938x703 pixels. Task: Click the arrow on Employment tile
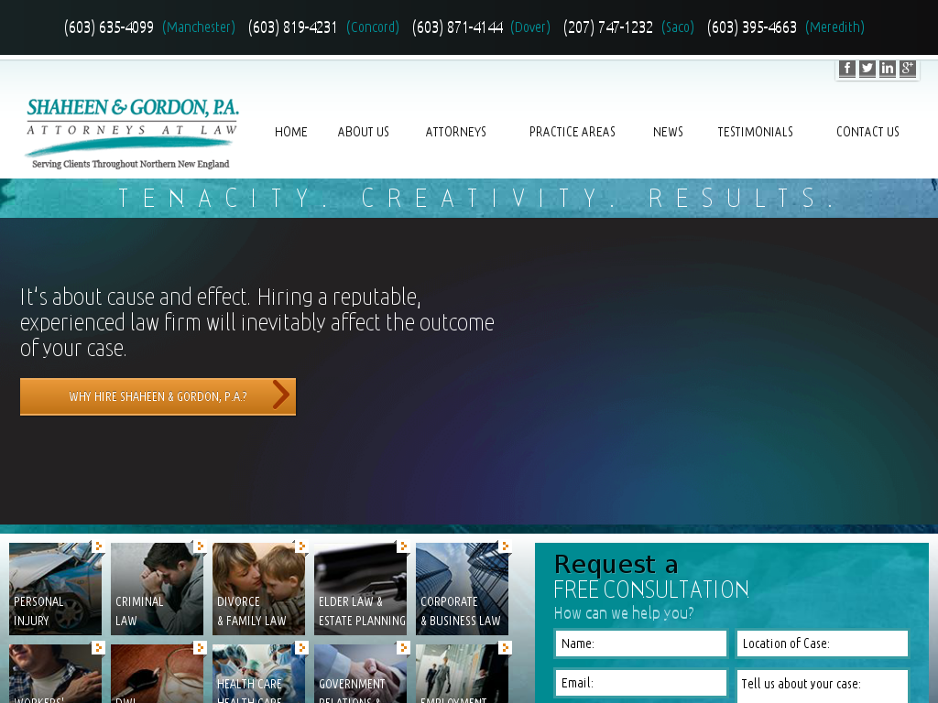tap(505, 648)
